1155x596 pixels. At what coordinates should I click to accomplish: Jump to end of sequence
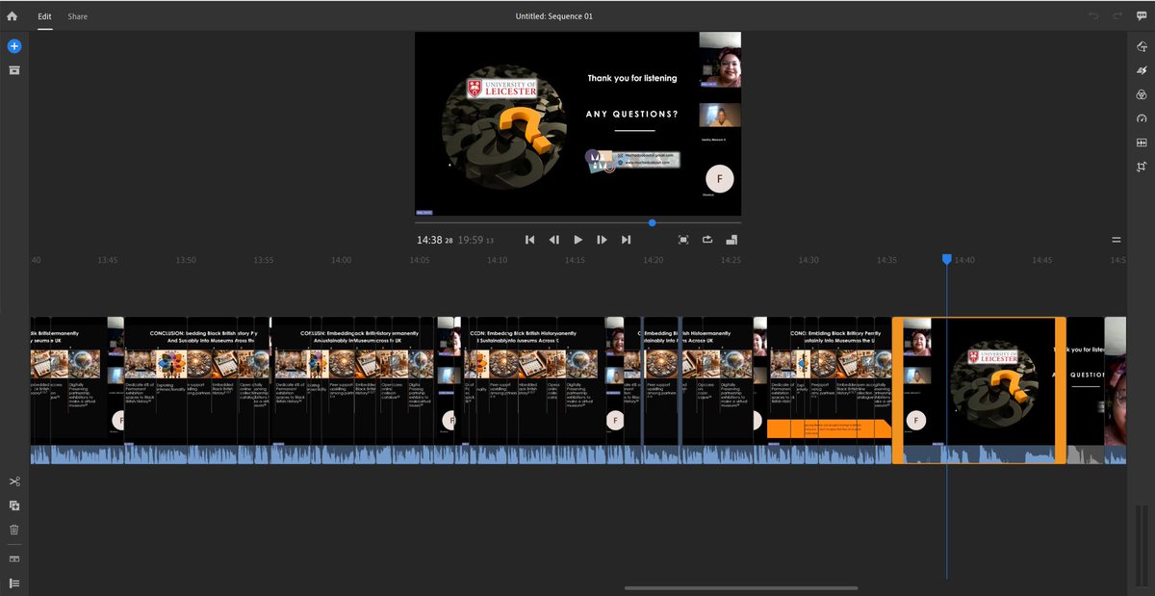627,240
